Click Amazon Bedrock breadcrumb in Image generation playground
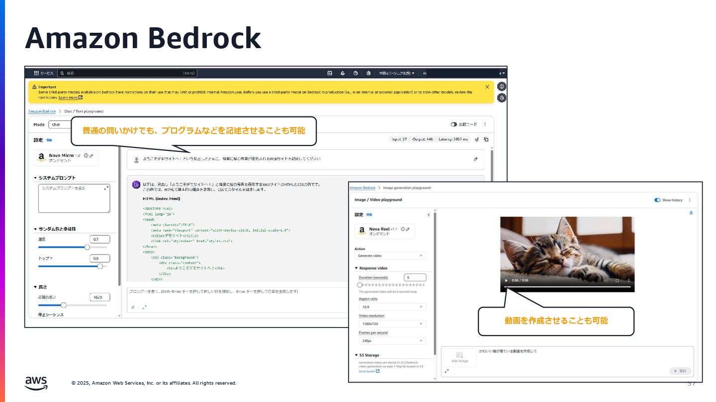Screen dimensions: 716x402 click(362, 188)
